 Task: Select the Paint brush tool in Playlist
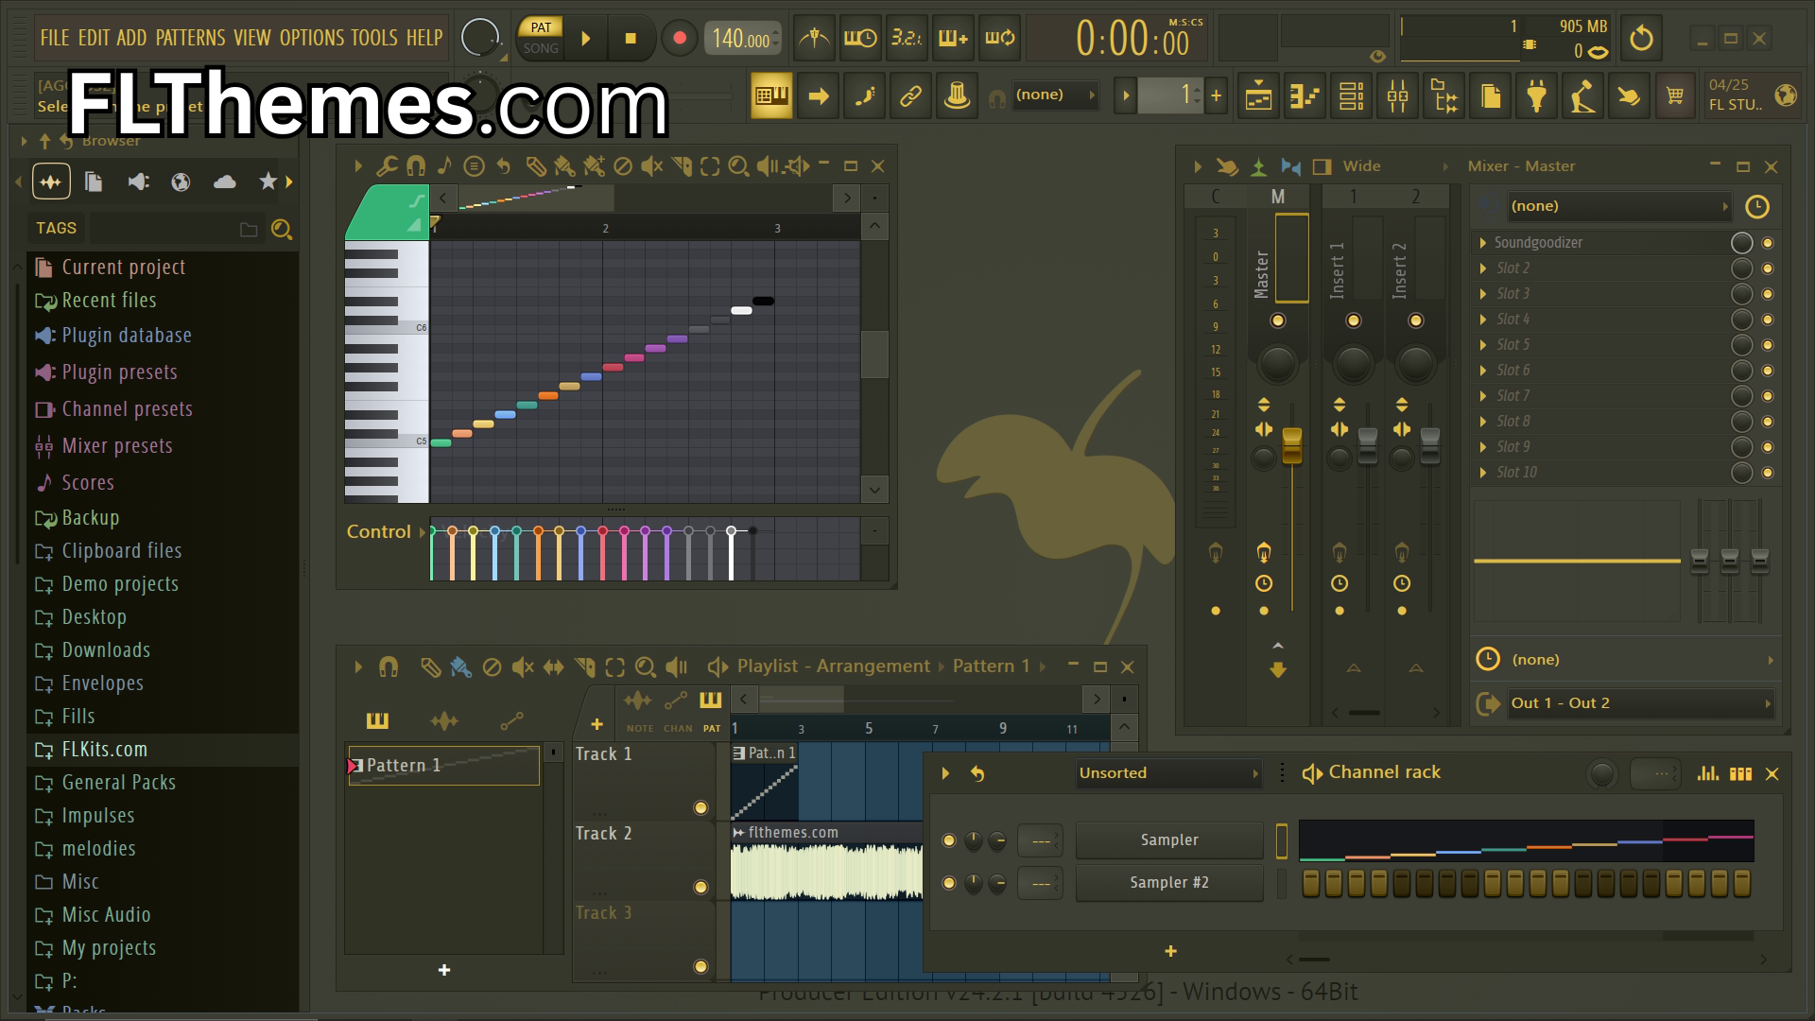pos(460,667)
